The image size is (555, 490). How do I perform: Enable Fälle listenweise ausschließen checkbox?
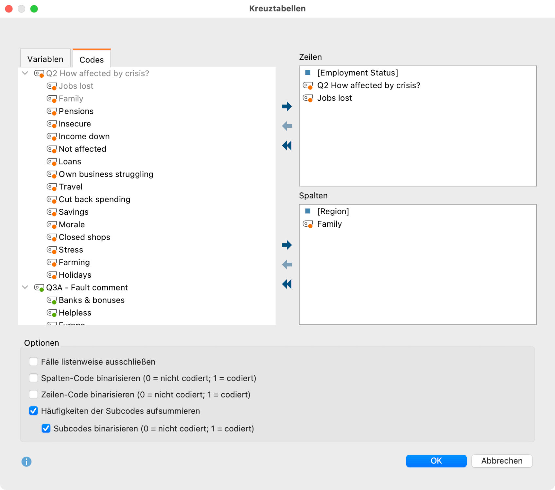tap(33, 362)
